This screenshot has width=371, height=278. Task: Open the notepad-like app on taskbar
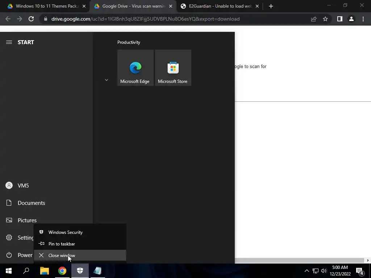(97, 271)
